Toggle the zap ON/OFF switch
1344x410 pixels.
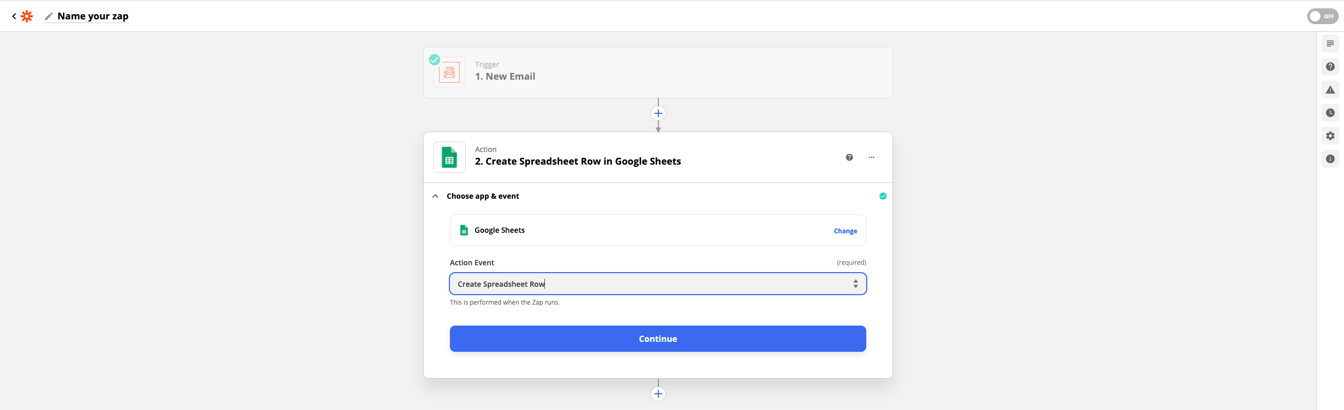point(1322,16)
